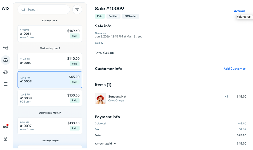Click the 12:47 PM time on sale #10010
Image resolution: width=253 pixels, height=150 pixels.
coord(25,59)
